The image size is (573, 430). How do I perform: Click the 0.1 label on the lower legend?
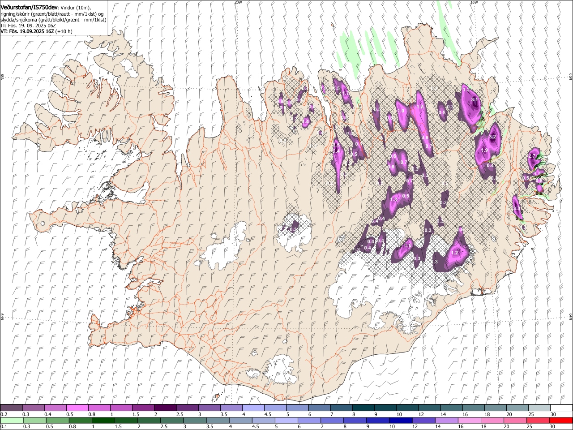pyautogui.click(x=4, y=426)
